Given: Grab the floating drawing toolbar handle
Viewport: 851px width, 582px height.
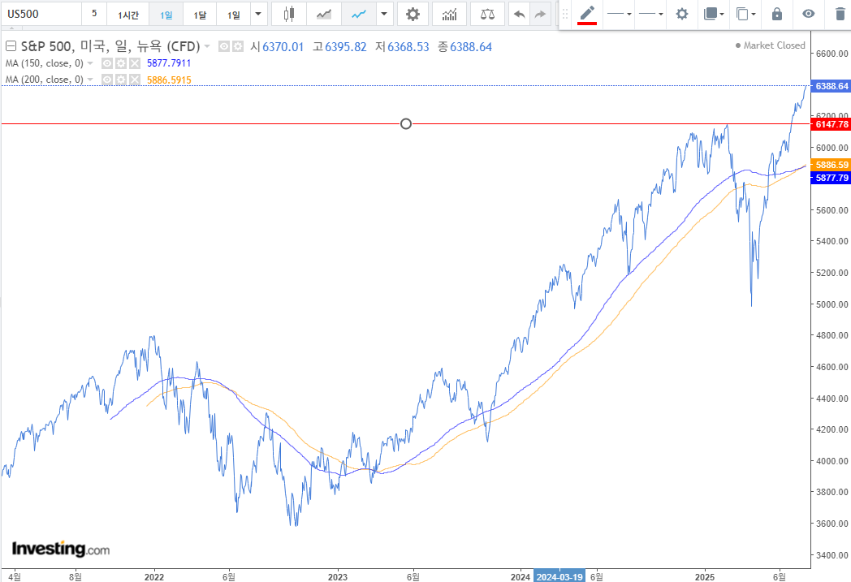Looking at the screenshot, I should (565, 14).
